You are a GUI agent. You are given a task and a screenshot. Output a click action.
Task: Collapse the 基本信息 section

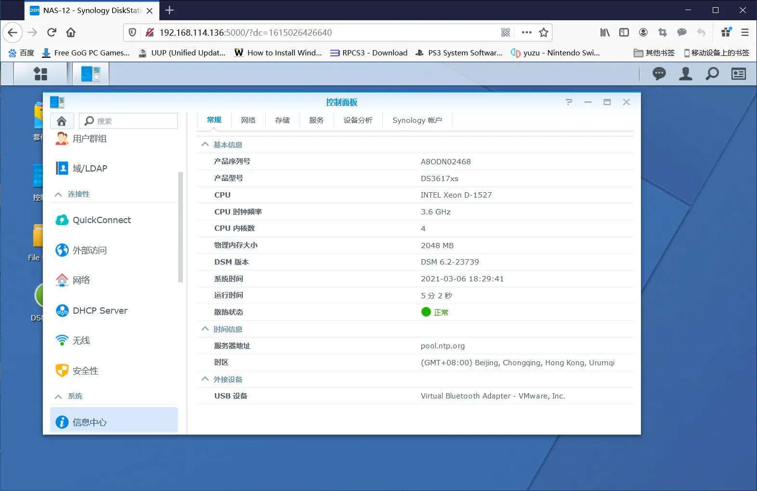[x=205, y=145]
